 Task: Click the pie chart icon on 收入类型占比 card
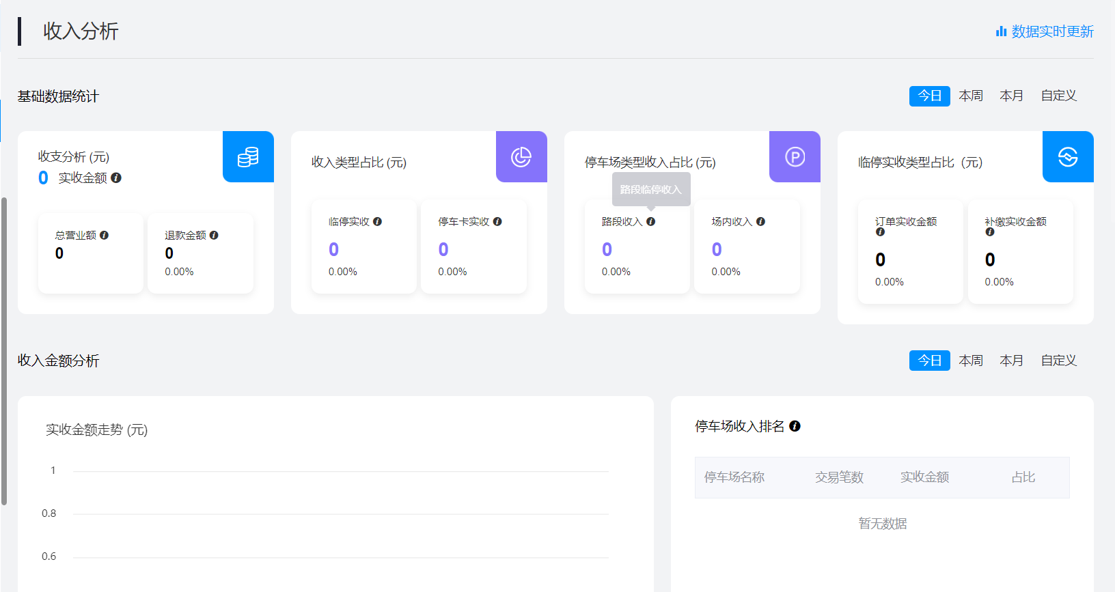(x=521, y=157)
